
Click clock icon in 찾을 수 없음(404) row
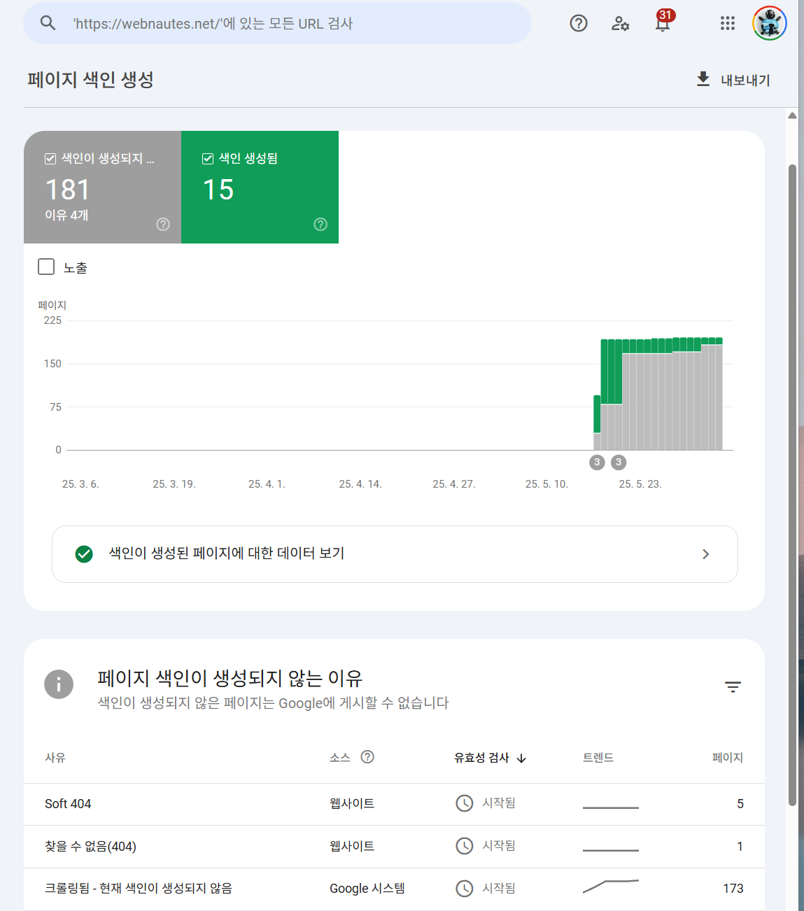point(465,846)
